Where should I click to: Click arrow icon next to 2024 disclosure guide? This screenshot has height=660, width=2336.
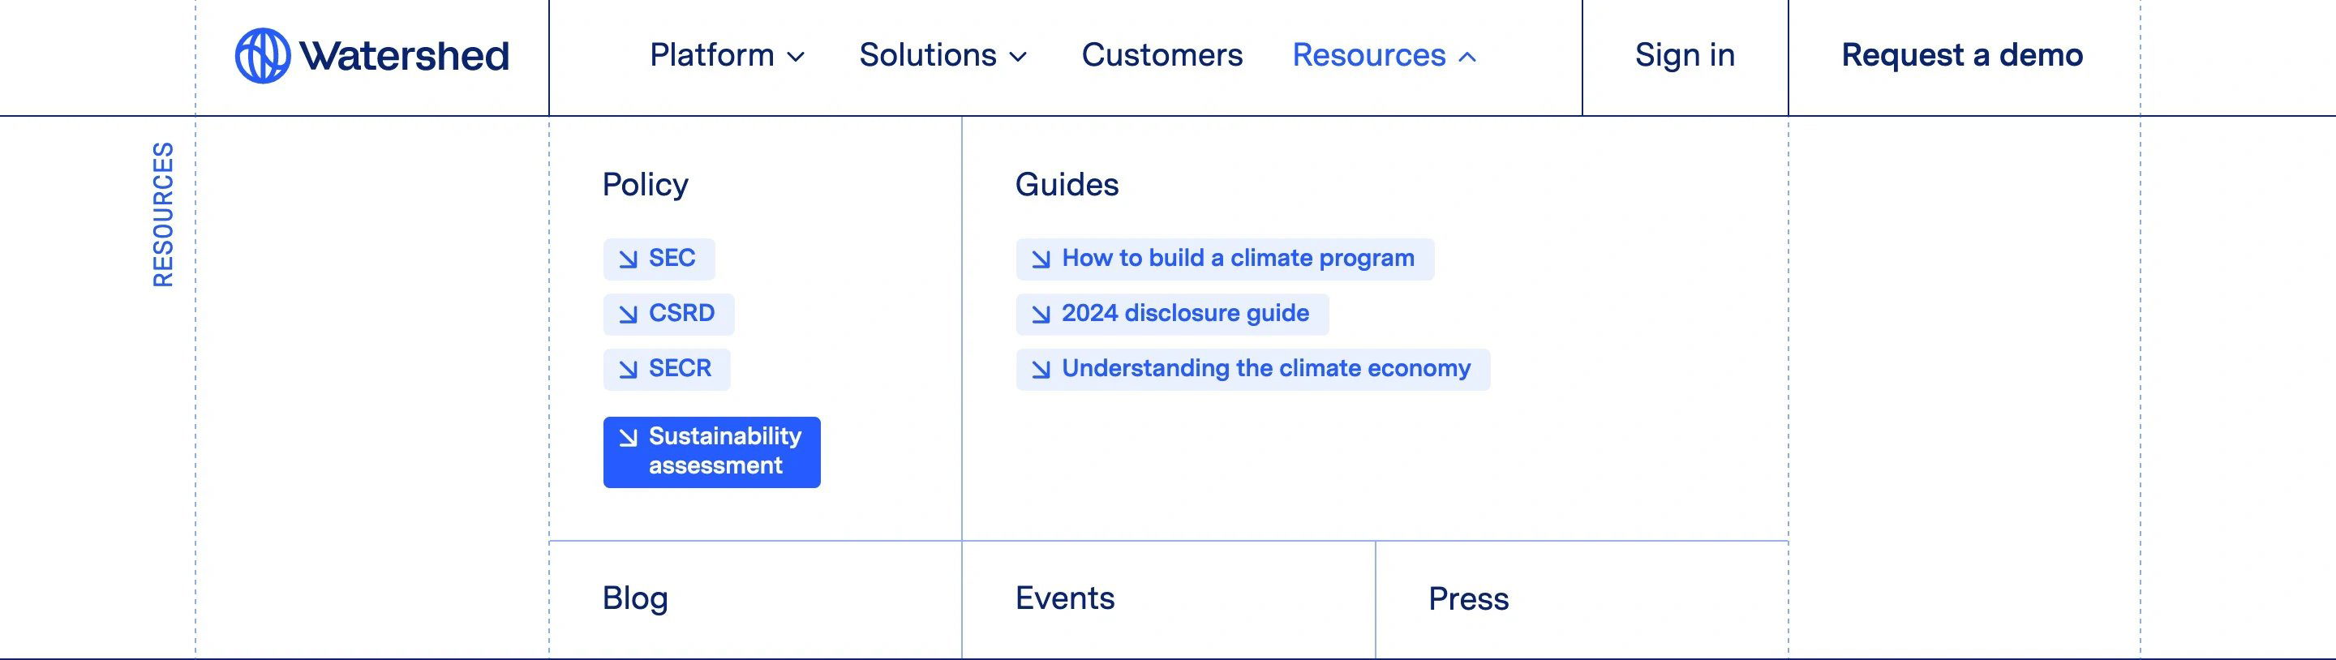(x=1041, y=315)
